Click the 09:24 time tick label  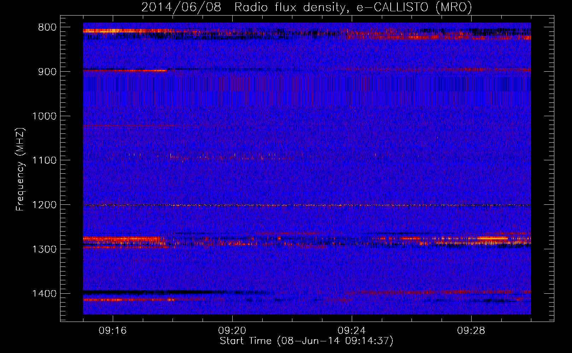click(x=352, y=331)
